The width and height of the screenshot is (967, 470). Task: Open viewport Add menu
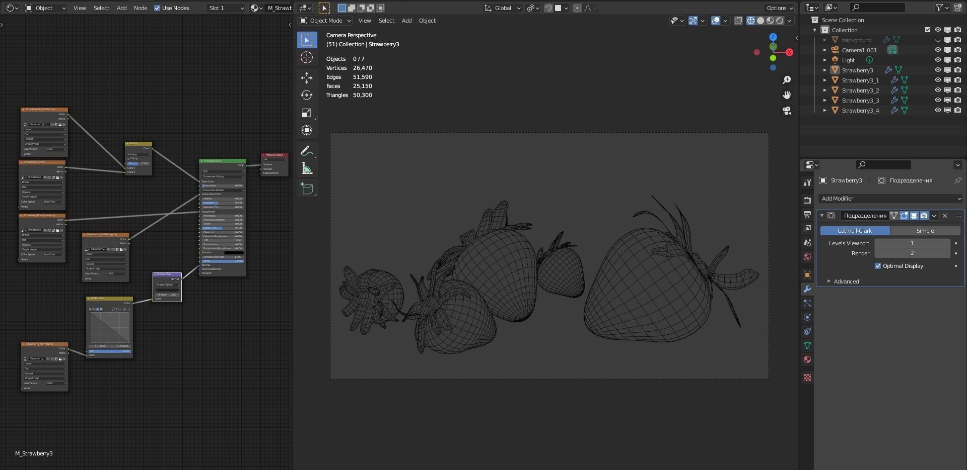pos(406,21)
